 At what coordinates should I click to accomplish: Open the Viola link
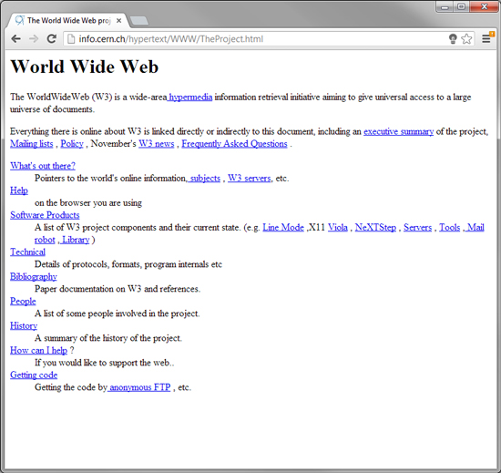pos(338,228)
